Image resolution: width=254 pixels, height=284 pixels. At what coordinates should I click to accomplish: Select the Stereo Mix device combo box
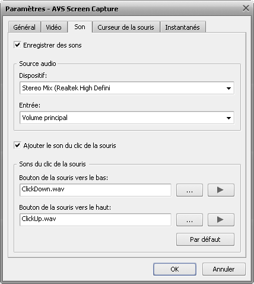[127, 88]
